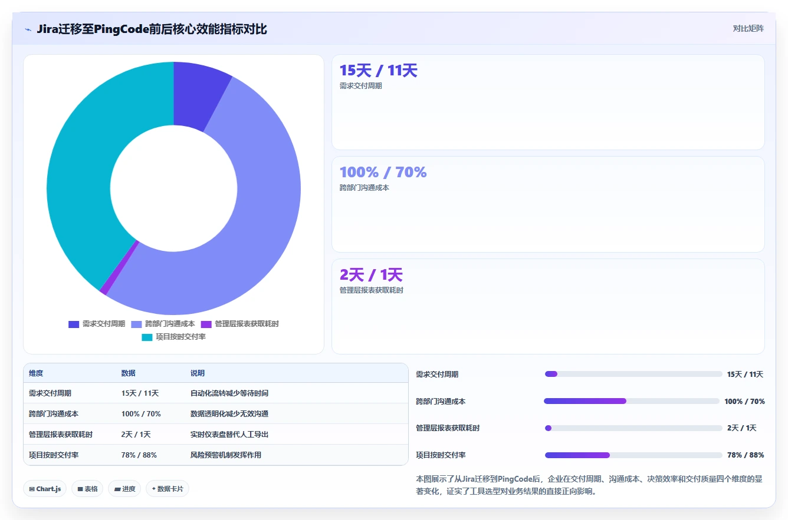This screenshot has width=788, height=520.
Task: Select the 数据卡片 tag chip
Action: click(168, 489)
